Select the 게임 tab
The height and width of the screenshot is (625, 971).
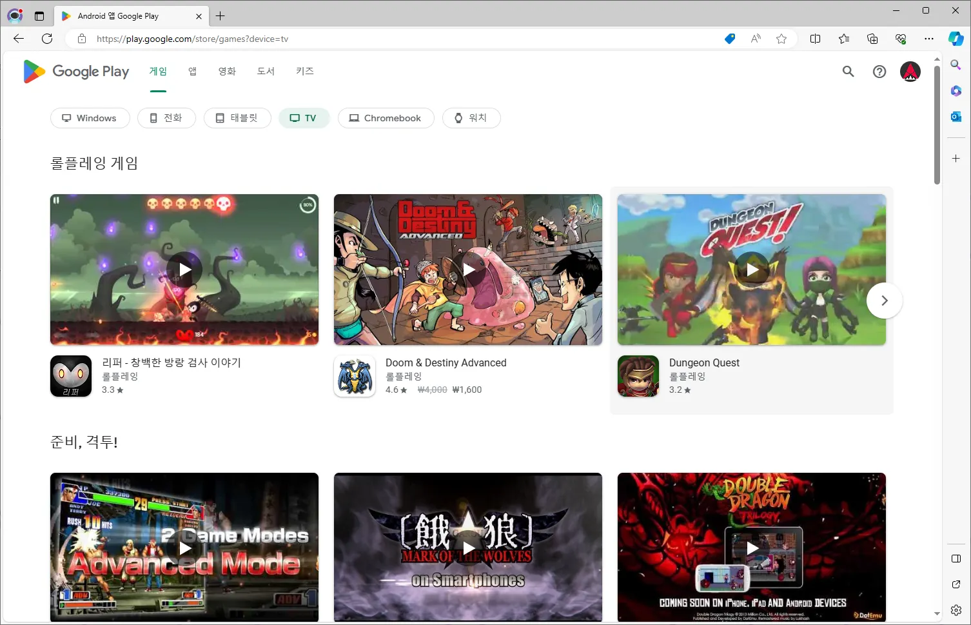158,72
